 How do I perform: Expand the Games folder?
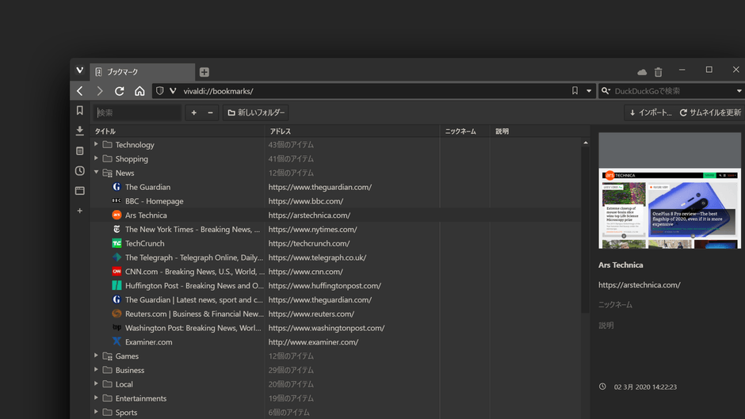click(x=97, y=356)
